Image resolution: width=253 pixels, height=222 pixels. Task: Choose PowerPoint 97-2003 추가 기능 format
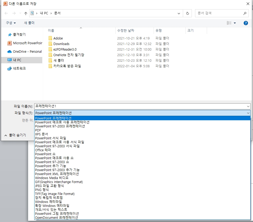[x=142, y=170]
